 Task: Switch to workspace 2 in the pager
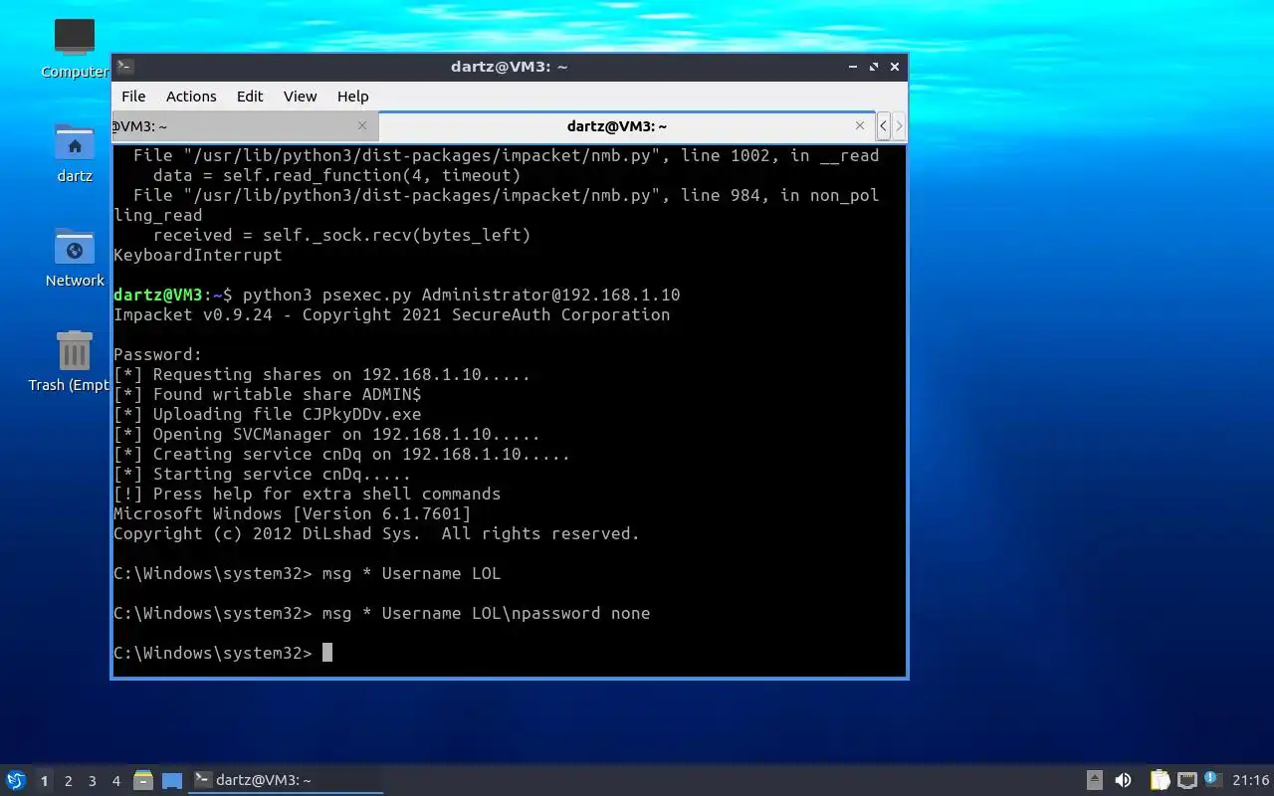[x=69, y=781]
